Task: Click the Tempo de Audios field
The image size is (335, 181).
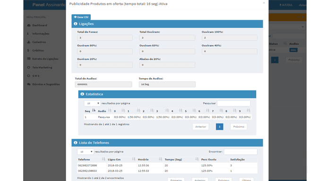Action: [x=167, y=84]
